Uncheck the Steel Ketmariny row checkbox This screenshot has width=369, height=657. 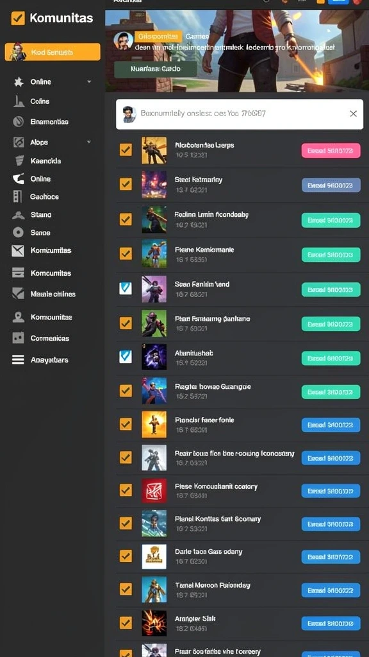(126, 184)
